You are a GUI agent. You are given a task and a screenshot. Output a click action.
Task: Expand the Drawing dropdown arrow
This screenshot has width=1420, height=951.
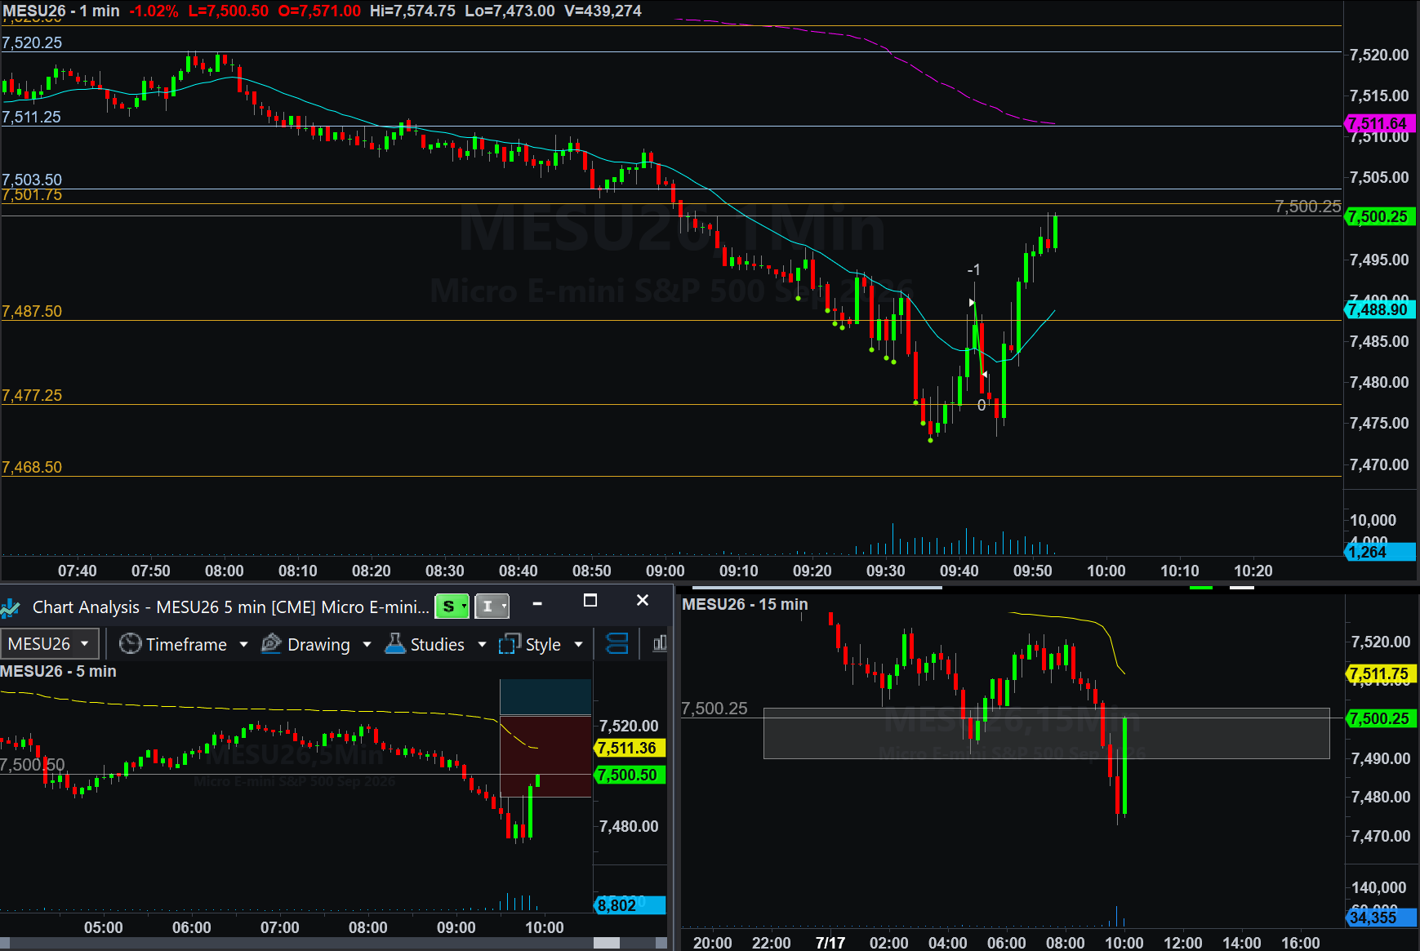(x=367, y=645)
